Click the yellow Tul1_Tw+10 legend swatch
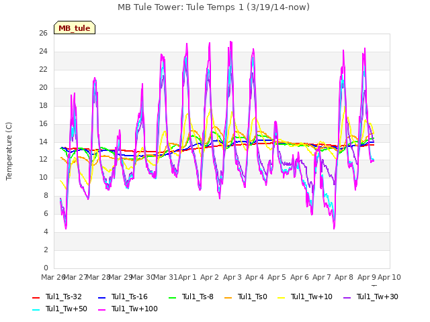The width and height of the screenshot is (430, 322). tap(282, 297)
